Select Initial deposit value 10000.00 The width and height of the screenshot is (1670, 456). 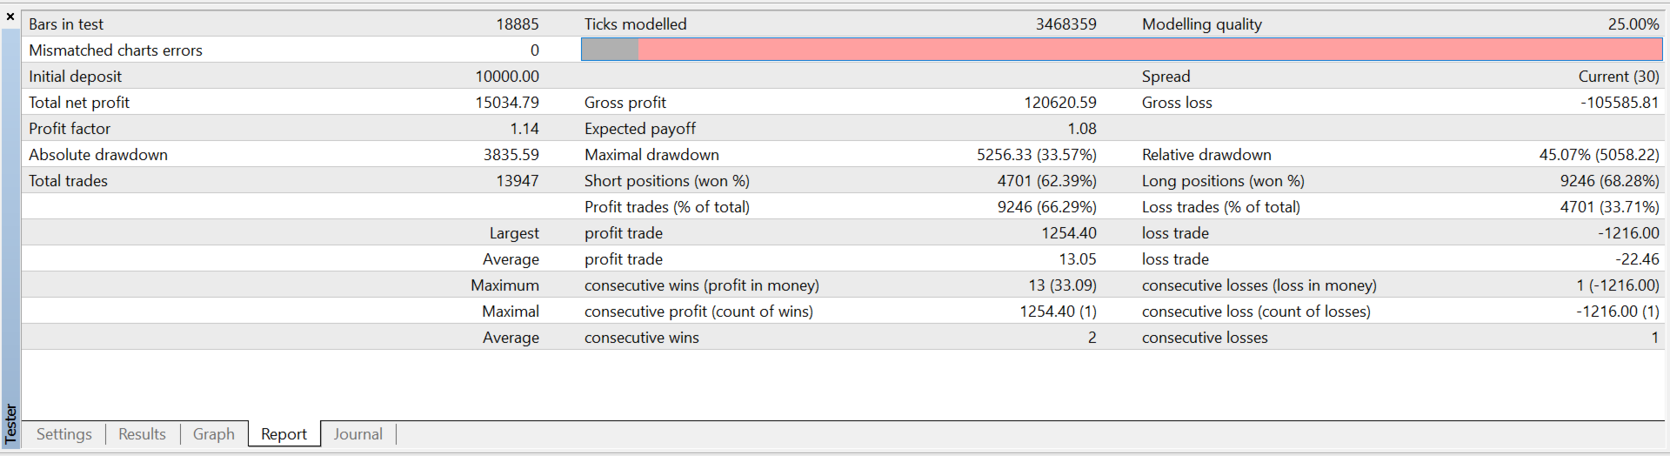coord(507,77)
